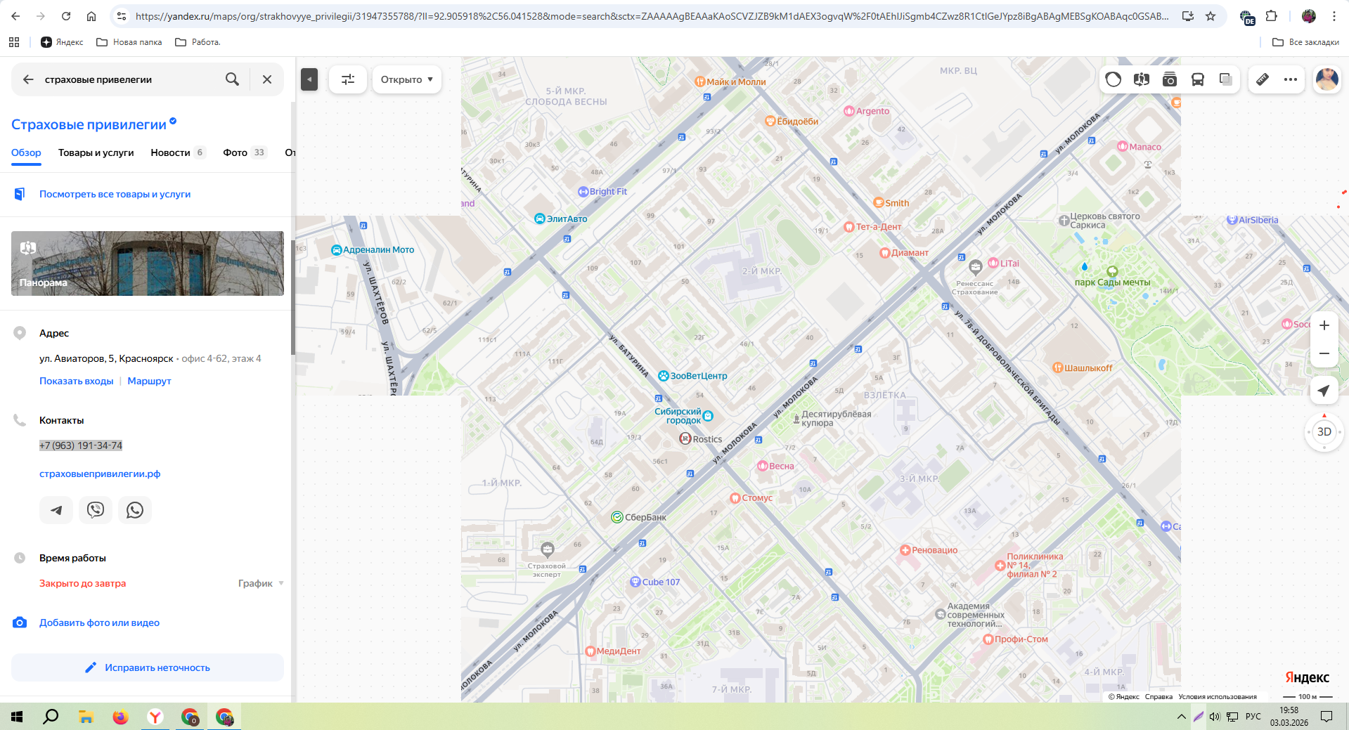Open the Telegram contact link

(x=56, y=510)
